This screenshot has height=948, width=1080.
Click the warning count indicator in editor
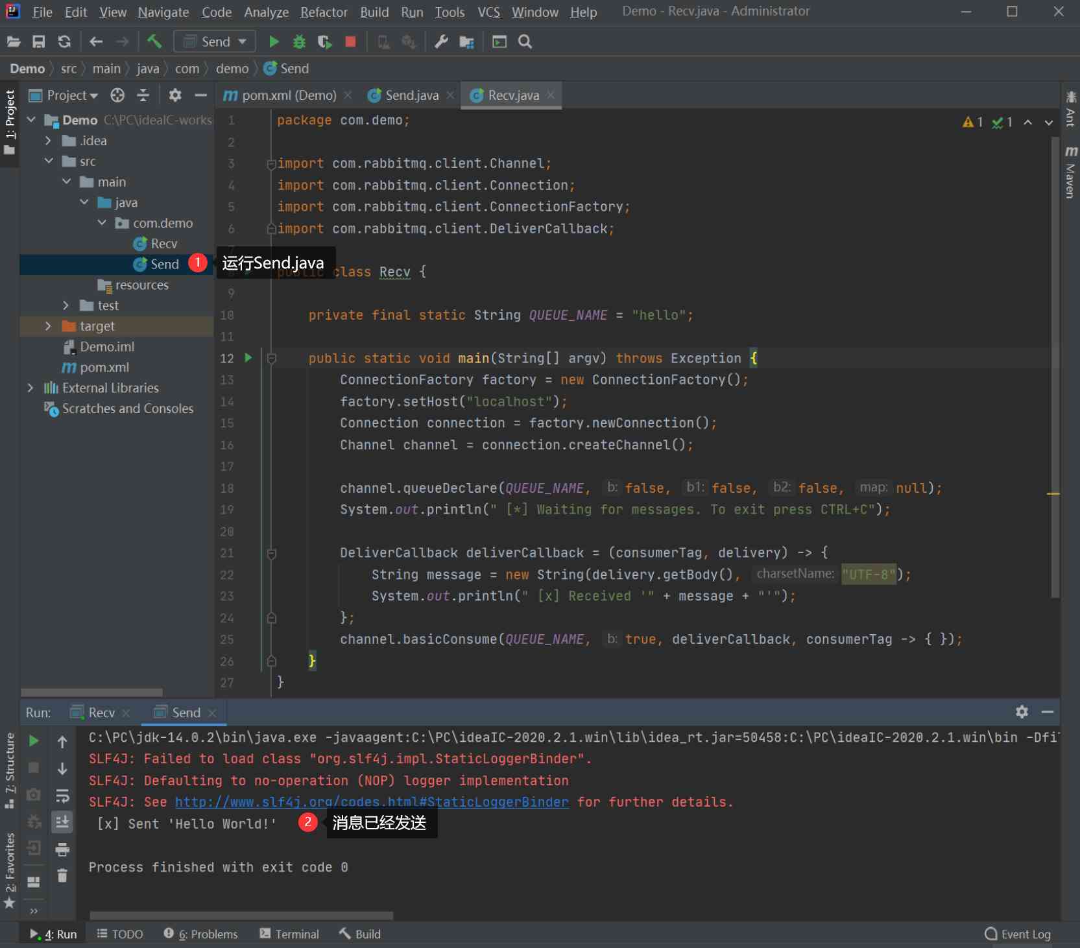click(x=973, y=122)
